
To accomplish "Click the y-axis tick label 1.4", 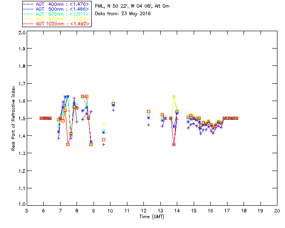I will 22,136.
